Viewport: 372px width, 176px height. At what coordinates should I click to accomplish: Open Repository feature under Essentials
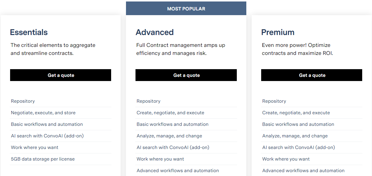(23, 101)
